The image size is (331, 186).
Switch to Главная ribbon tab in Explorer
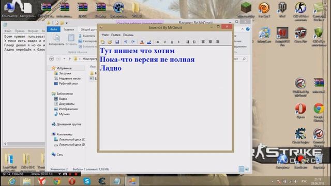coord(69,29)
